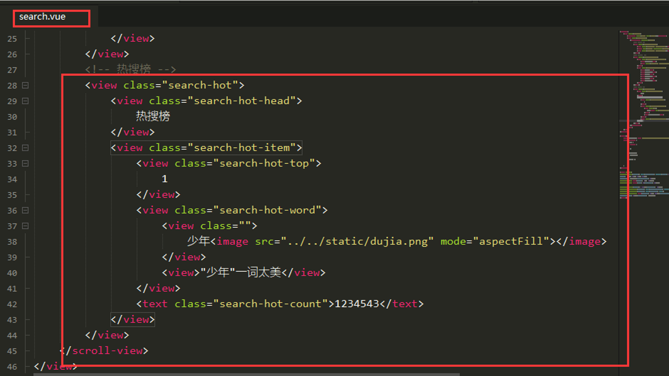Click the number 1 on line 34
669x376 pixels.
[165, 179]
